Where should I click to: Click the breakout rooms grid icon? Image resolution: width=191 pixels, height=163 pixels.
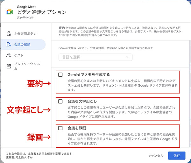coord(9,66)
